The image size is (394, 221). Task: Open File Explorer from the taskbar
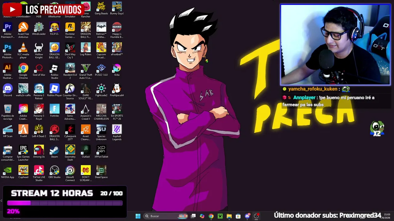(229, 216)
